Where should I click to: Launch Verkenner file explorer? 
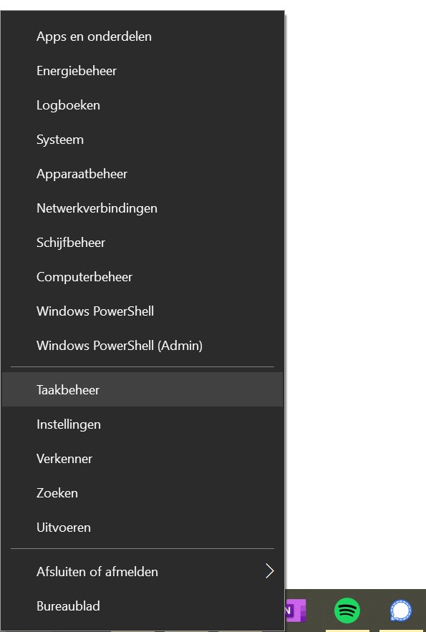tap(142, 458)
